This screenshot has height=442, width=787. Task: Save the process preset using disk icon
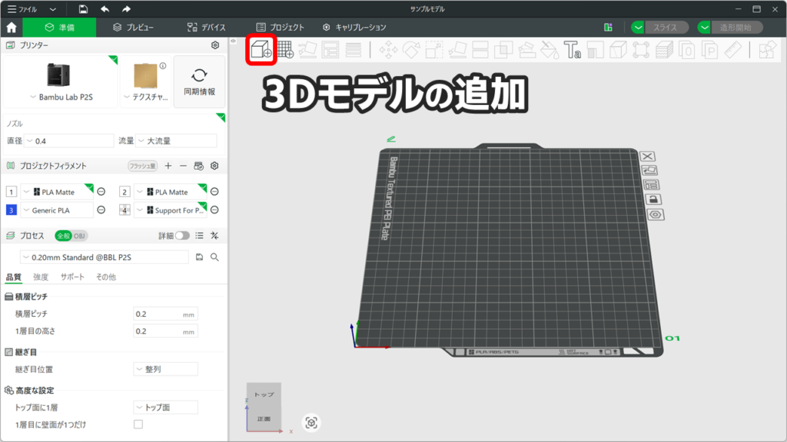(x=200, y=257)
